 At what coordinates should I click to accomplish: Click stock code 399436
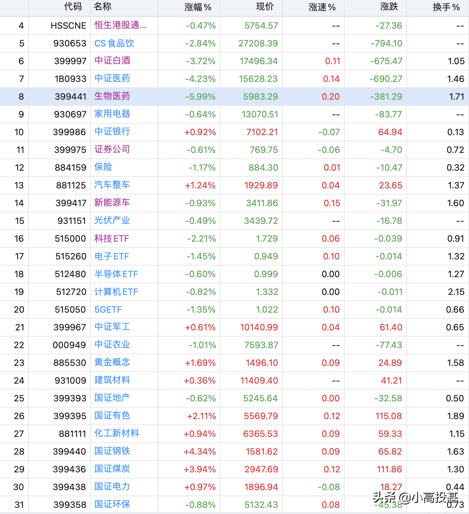pos(70,469)
